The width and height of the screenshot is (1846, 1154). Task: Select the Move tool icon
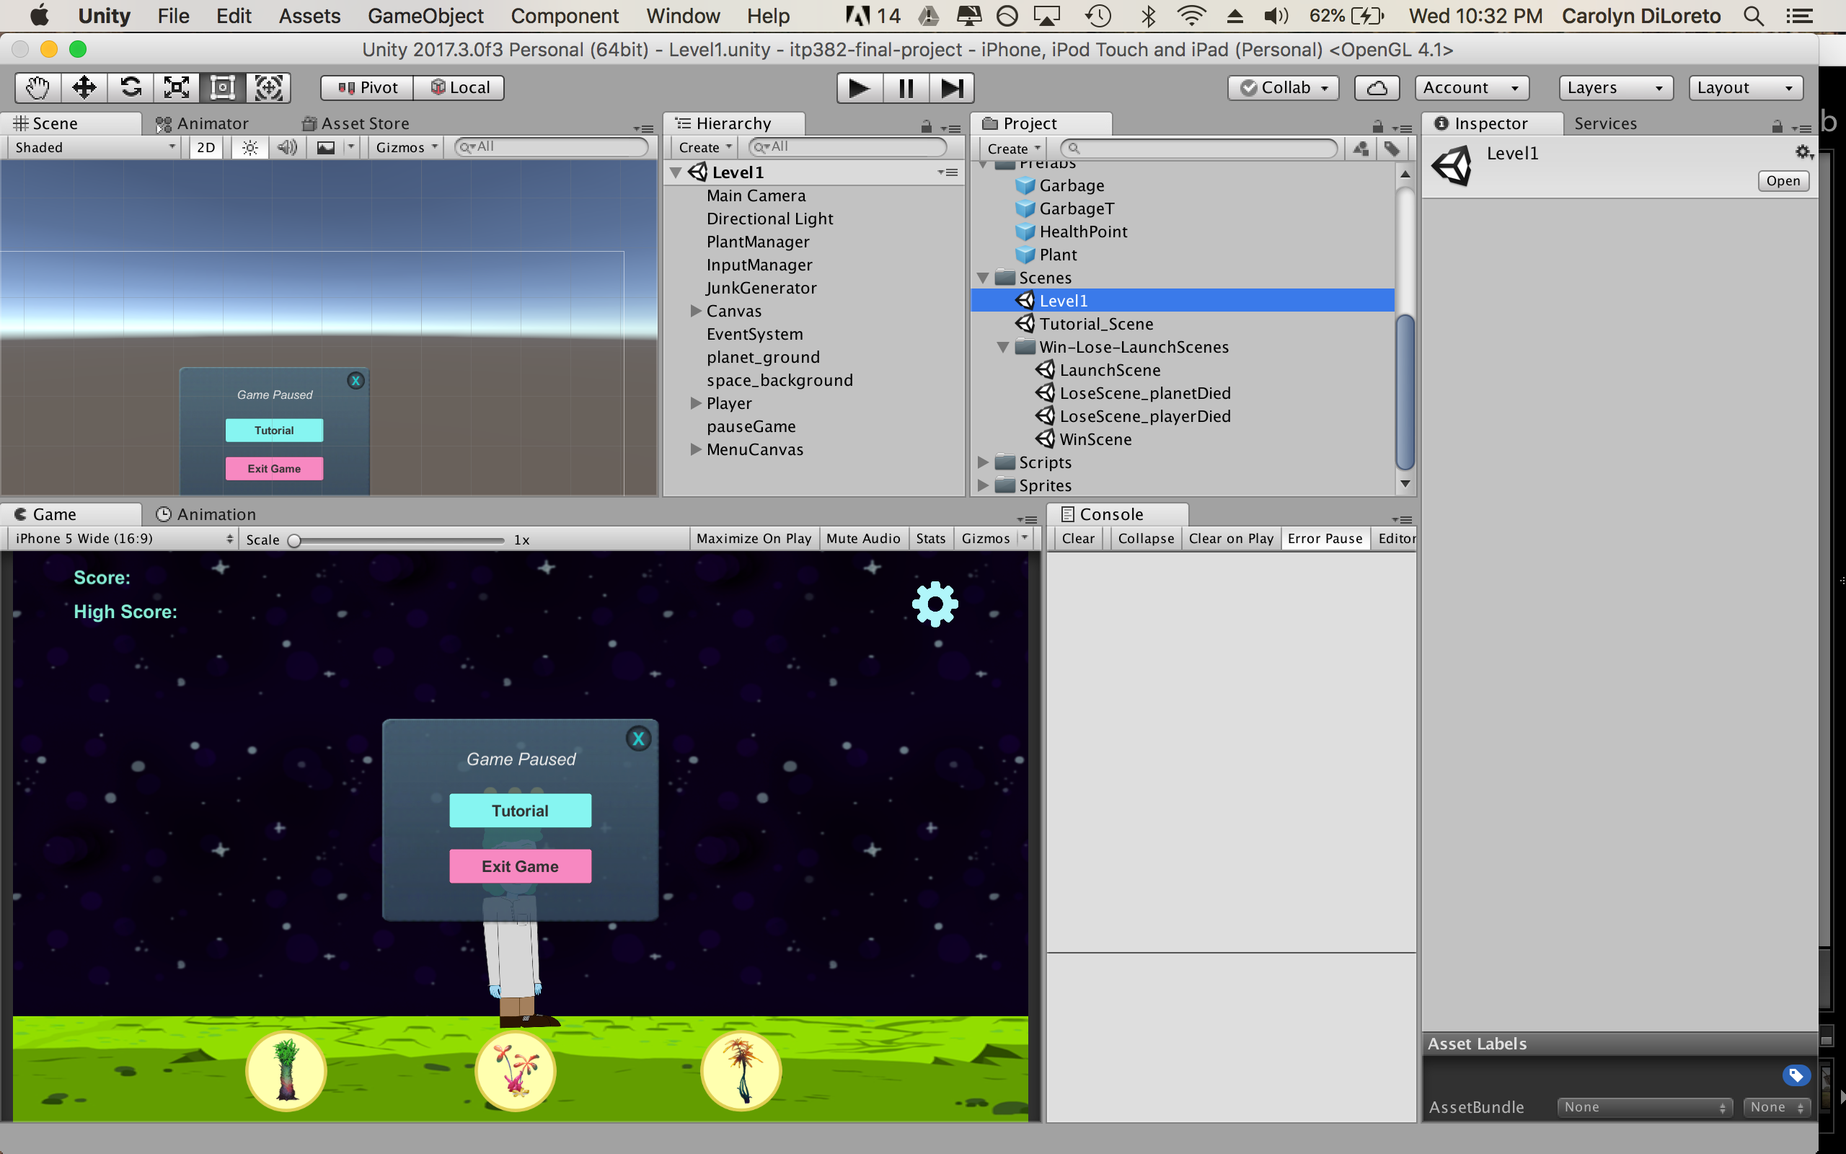point(84,88)
